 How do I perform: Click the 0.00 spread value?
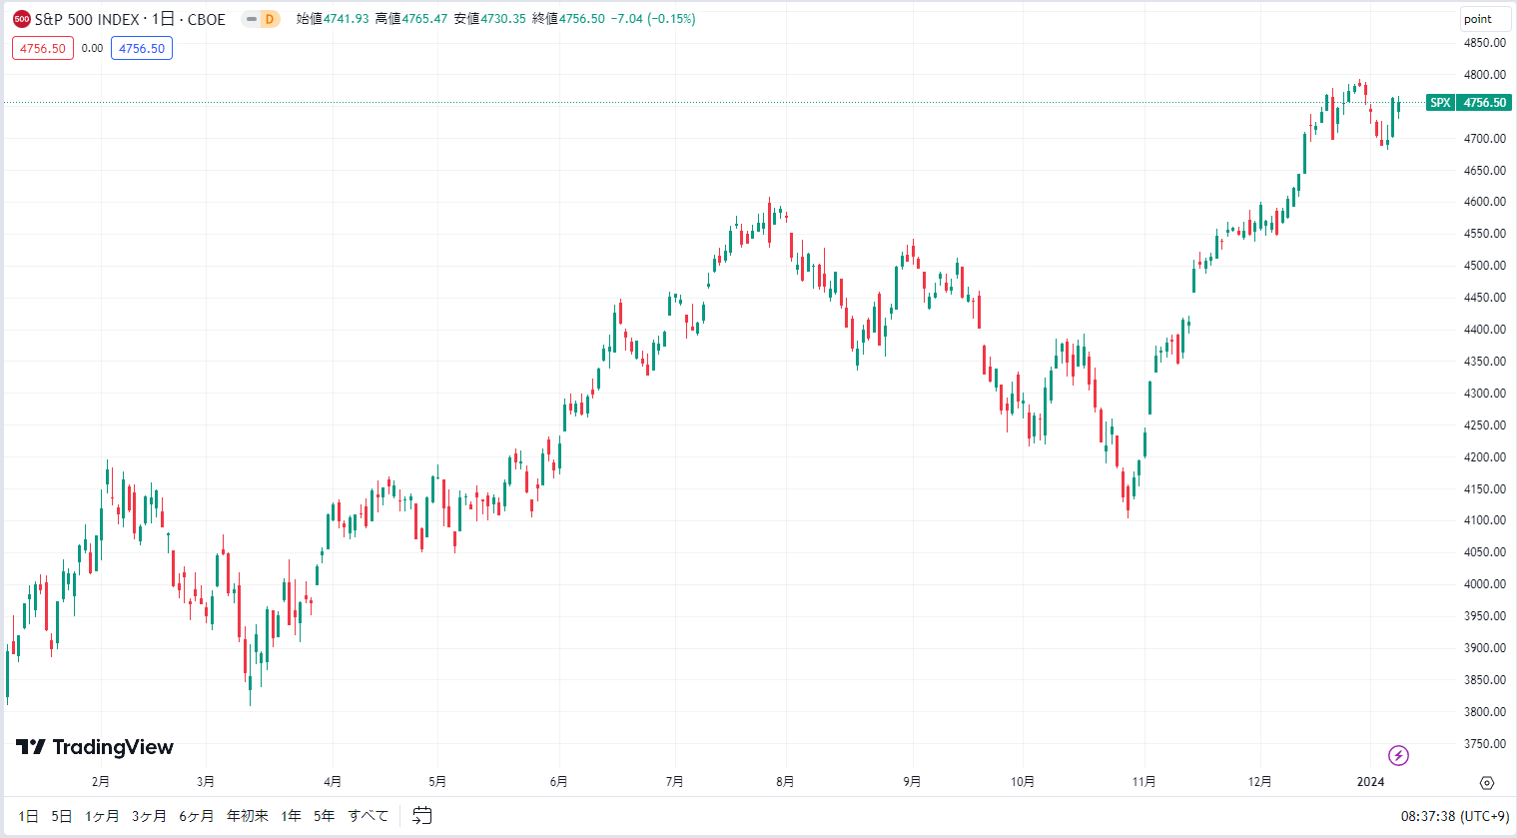point(92,48)
